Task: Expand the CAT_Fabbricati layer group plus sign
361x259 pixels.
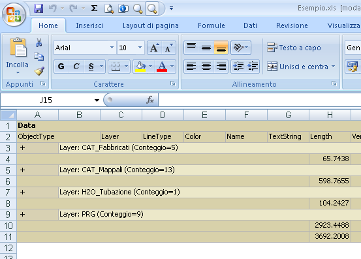Action: click(x=22, y=147)
